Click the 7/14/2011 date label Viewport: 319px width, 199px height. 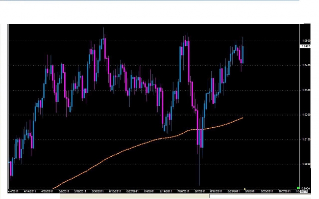point(166,191)
